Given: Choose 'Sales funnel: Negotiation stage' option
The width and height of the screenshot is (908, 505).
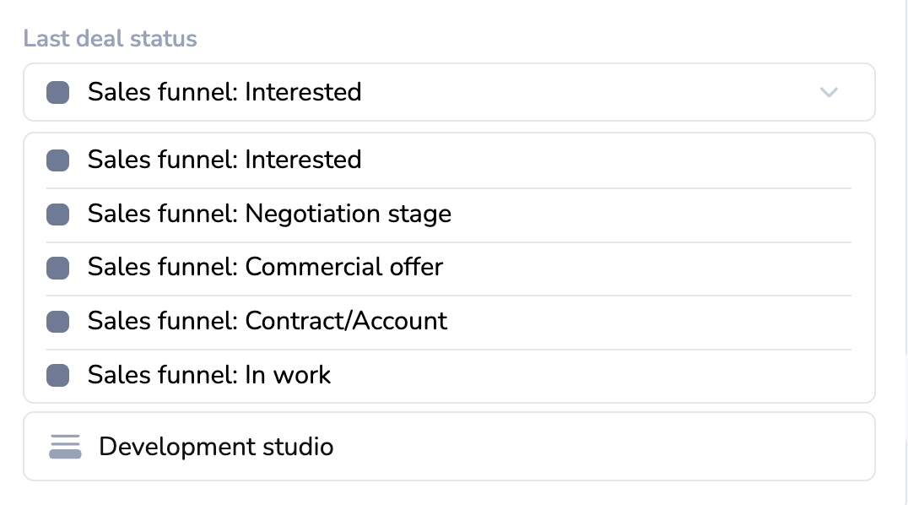Looking at the screenshot, I should 269,214.
